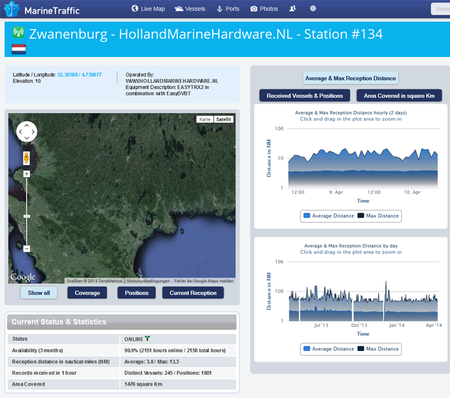Open the latitude/longitude coordinates link
This screenshot has width=450, height=398.
[x=79, y=75]
